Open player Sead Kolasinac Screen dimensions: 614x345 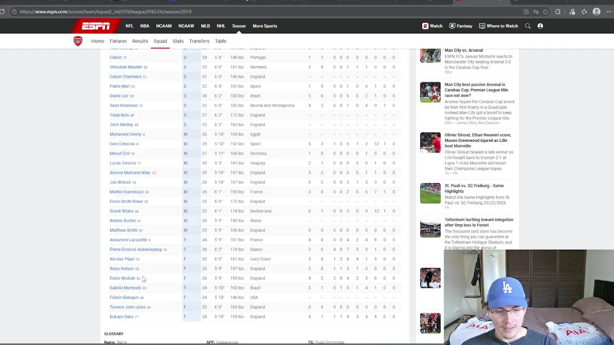124,105
